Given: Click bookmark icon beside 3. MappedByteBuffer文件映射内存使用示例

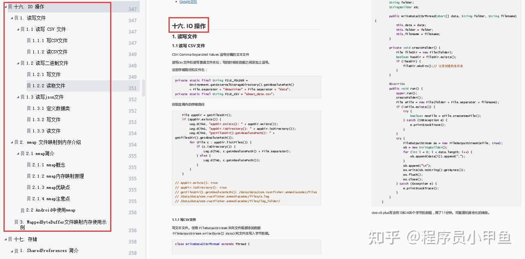Looking at the screenshot, I should coord(16,222).
